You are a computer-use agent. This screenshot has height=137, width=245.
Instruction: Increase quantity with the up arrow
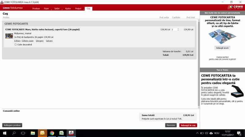pyautogui.click(x=178, y=29)
